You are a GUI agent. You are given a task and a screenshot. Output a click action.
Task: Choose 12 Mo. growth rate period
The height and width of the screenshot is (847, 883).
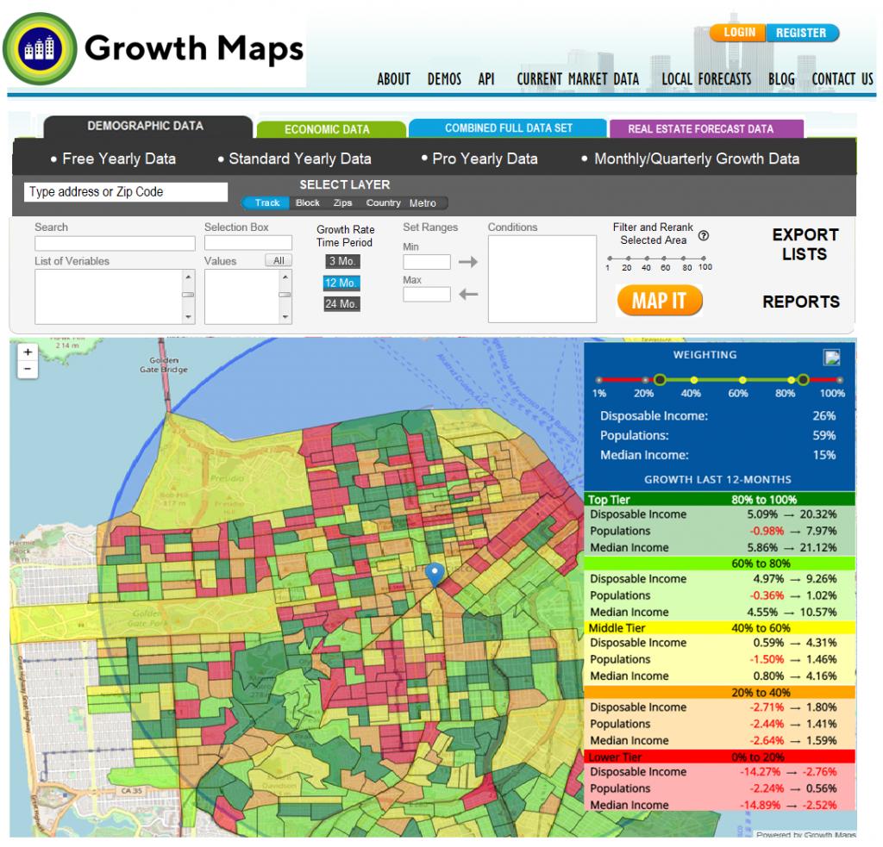tap(341, 283)
